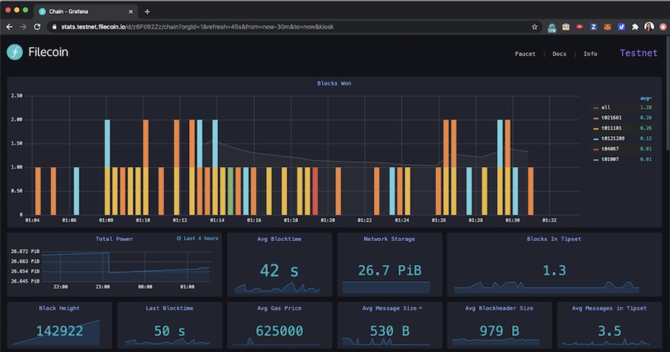This screenshot has height=352, width=670.
Task: Click the yellow t011101 color swatch
Action: pos(595,128)
